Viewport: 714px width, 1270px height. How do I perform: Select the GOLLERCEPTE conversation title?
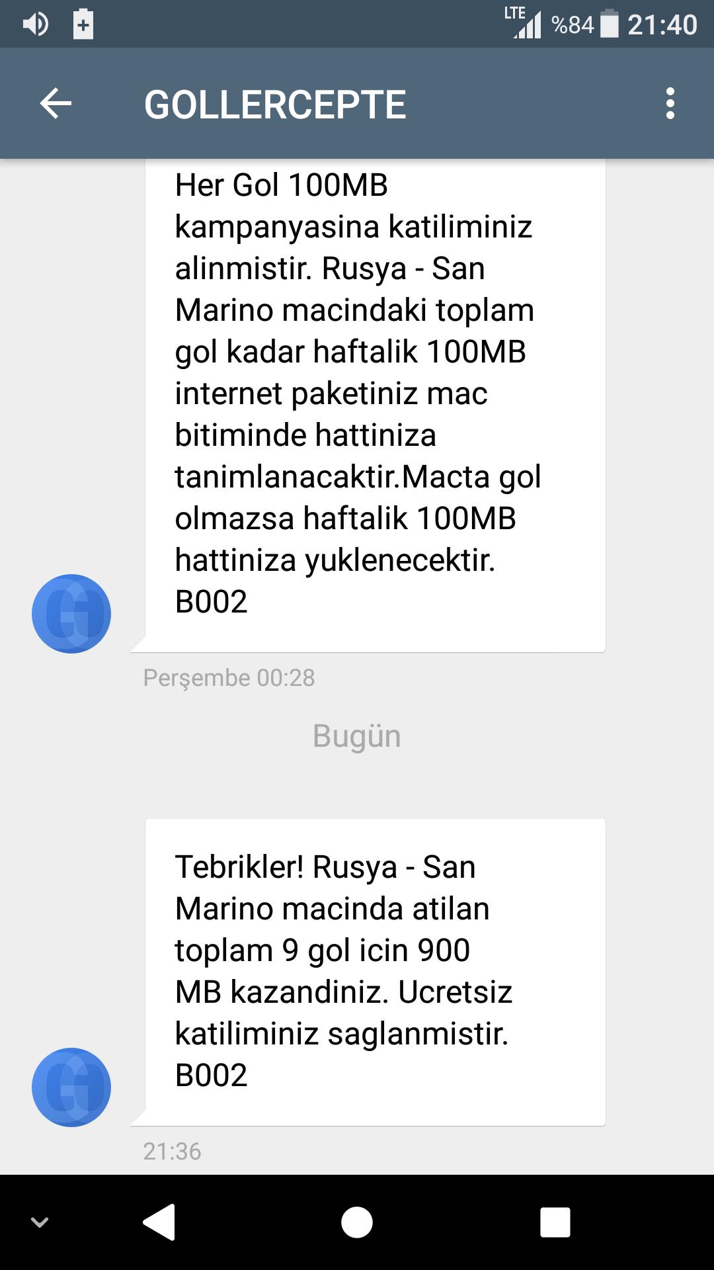click(x=275, y=105)
